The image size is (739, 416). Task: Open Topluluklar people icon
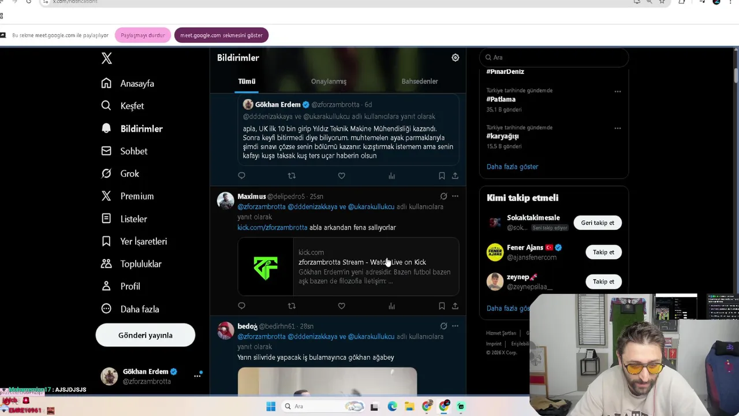(x=106, y=263)
